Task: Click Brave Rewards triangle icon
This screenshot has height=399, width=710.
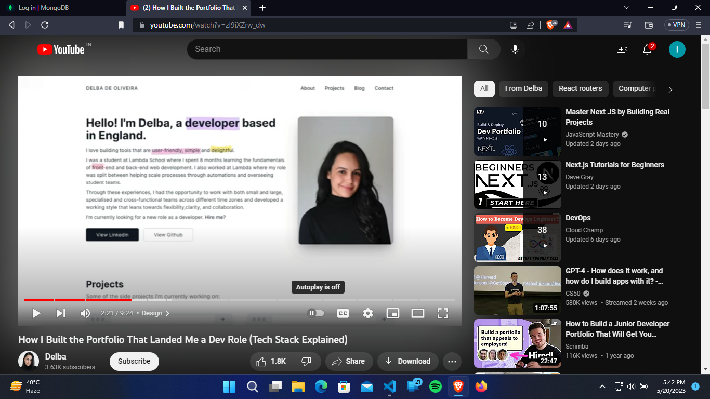Action: coord(568,25)
